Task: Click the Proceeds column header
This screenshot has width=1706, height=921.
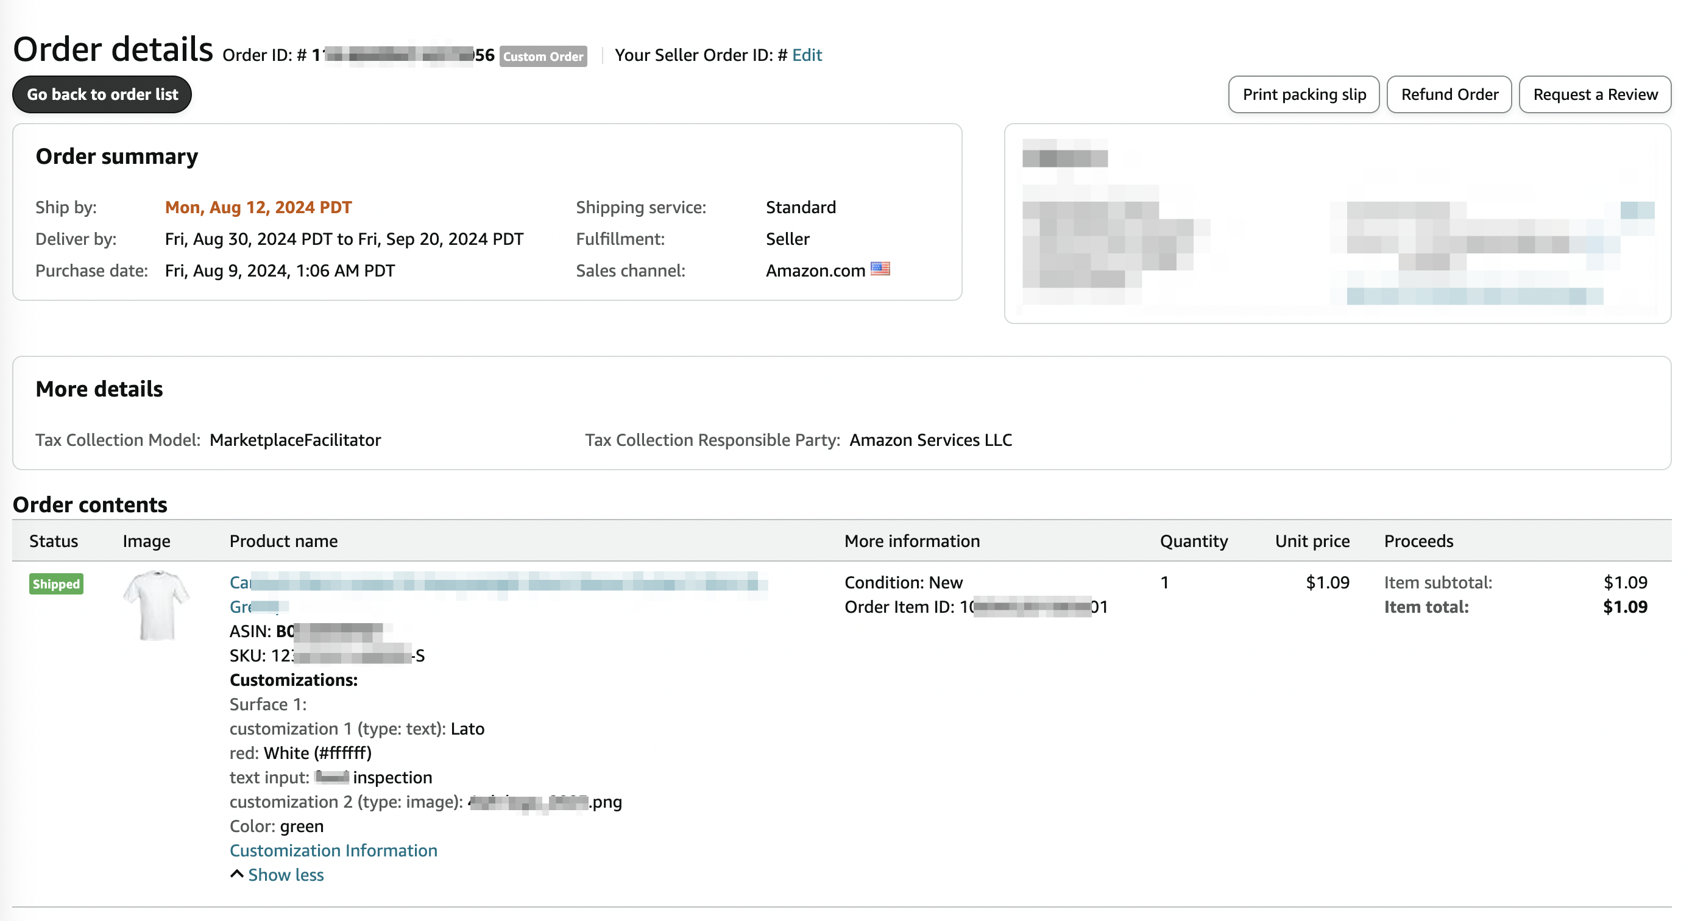Action: [1418, 541]
